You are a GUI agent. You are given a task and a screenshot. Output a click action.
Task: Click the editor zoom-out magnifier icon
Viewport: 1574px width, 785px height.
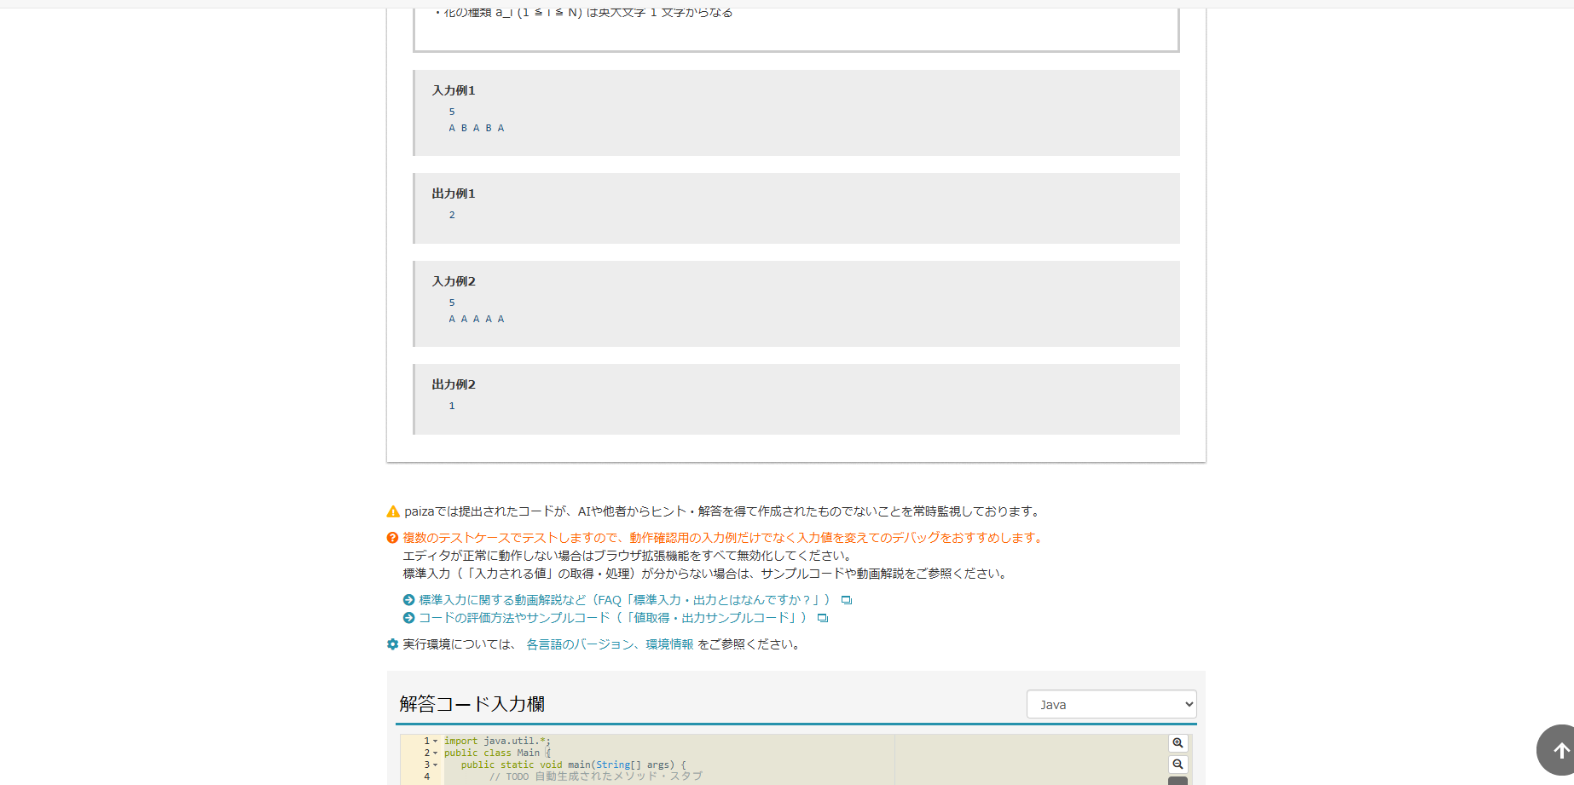pos(1178,765)
